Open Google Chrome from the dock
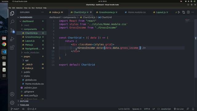Image resolution: width=197 pixels, height=111 pixels. (x=4, y=44)
